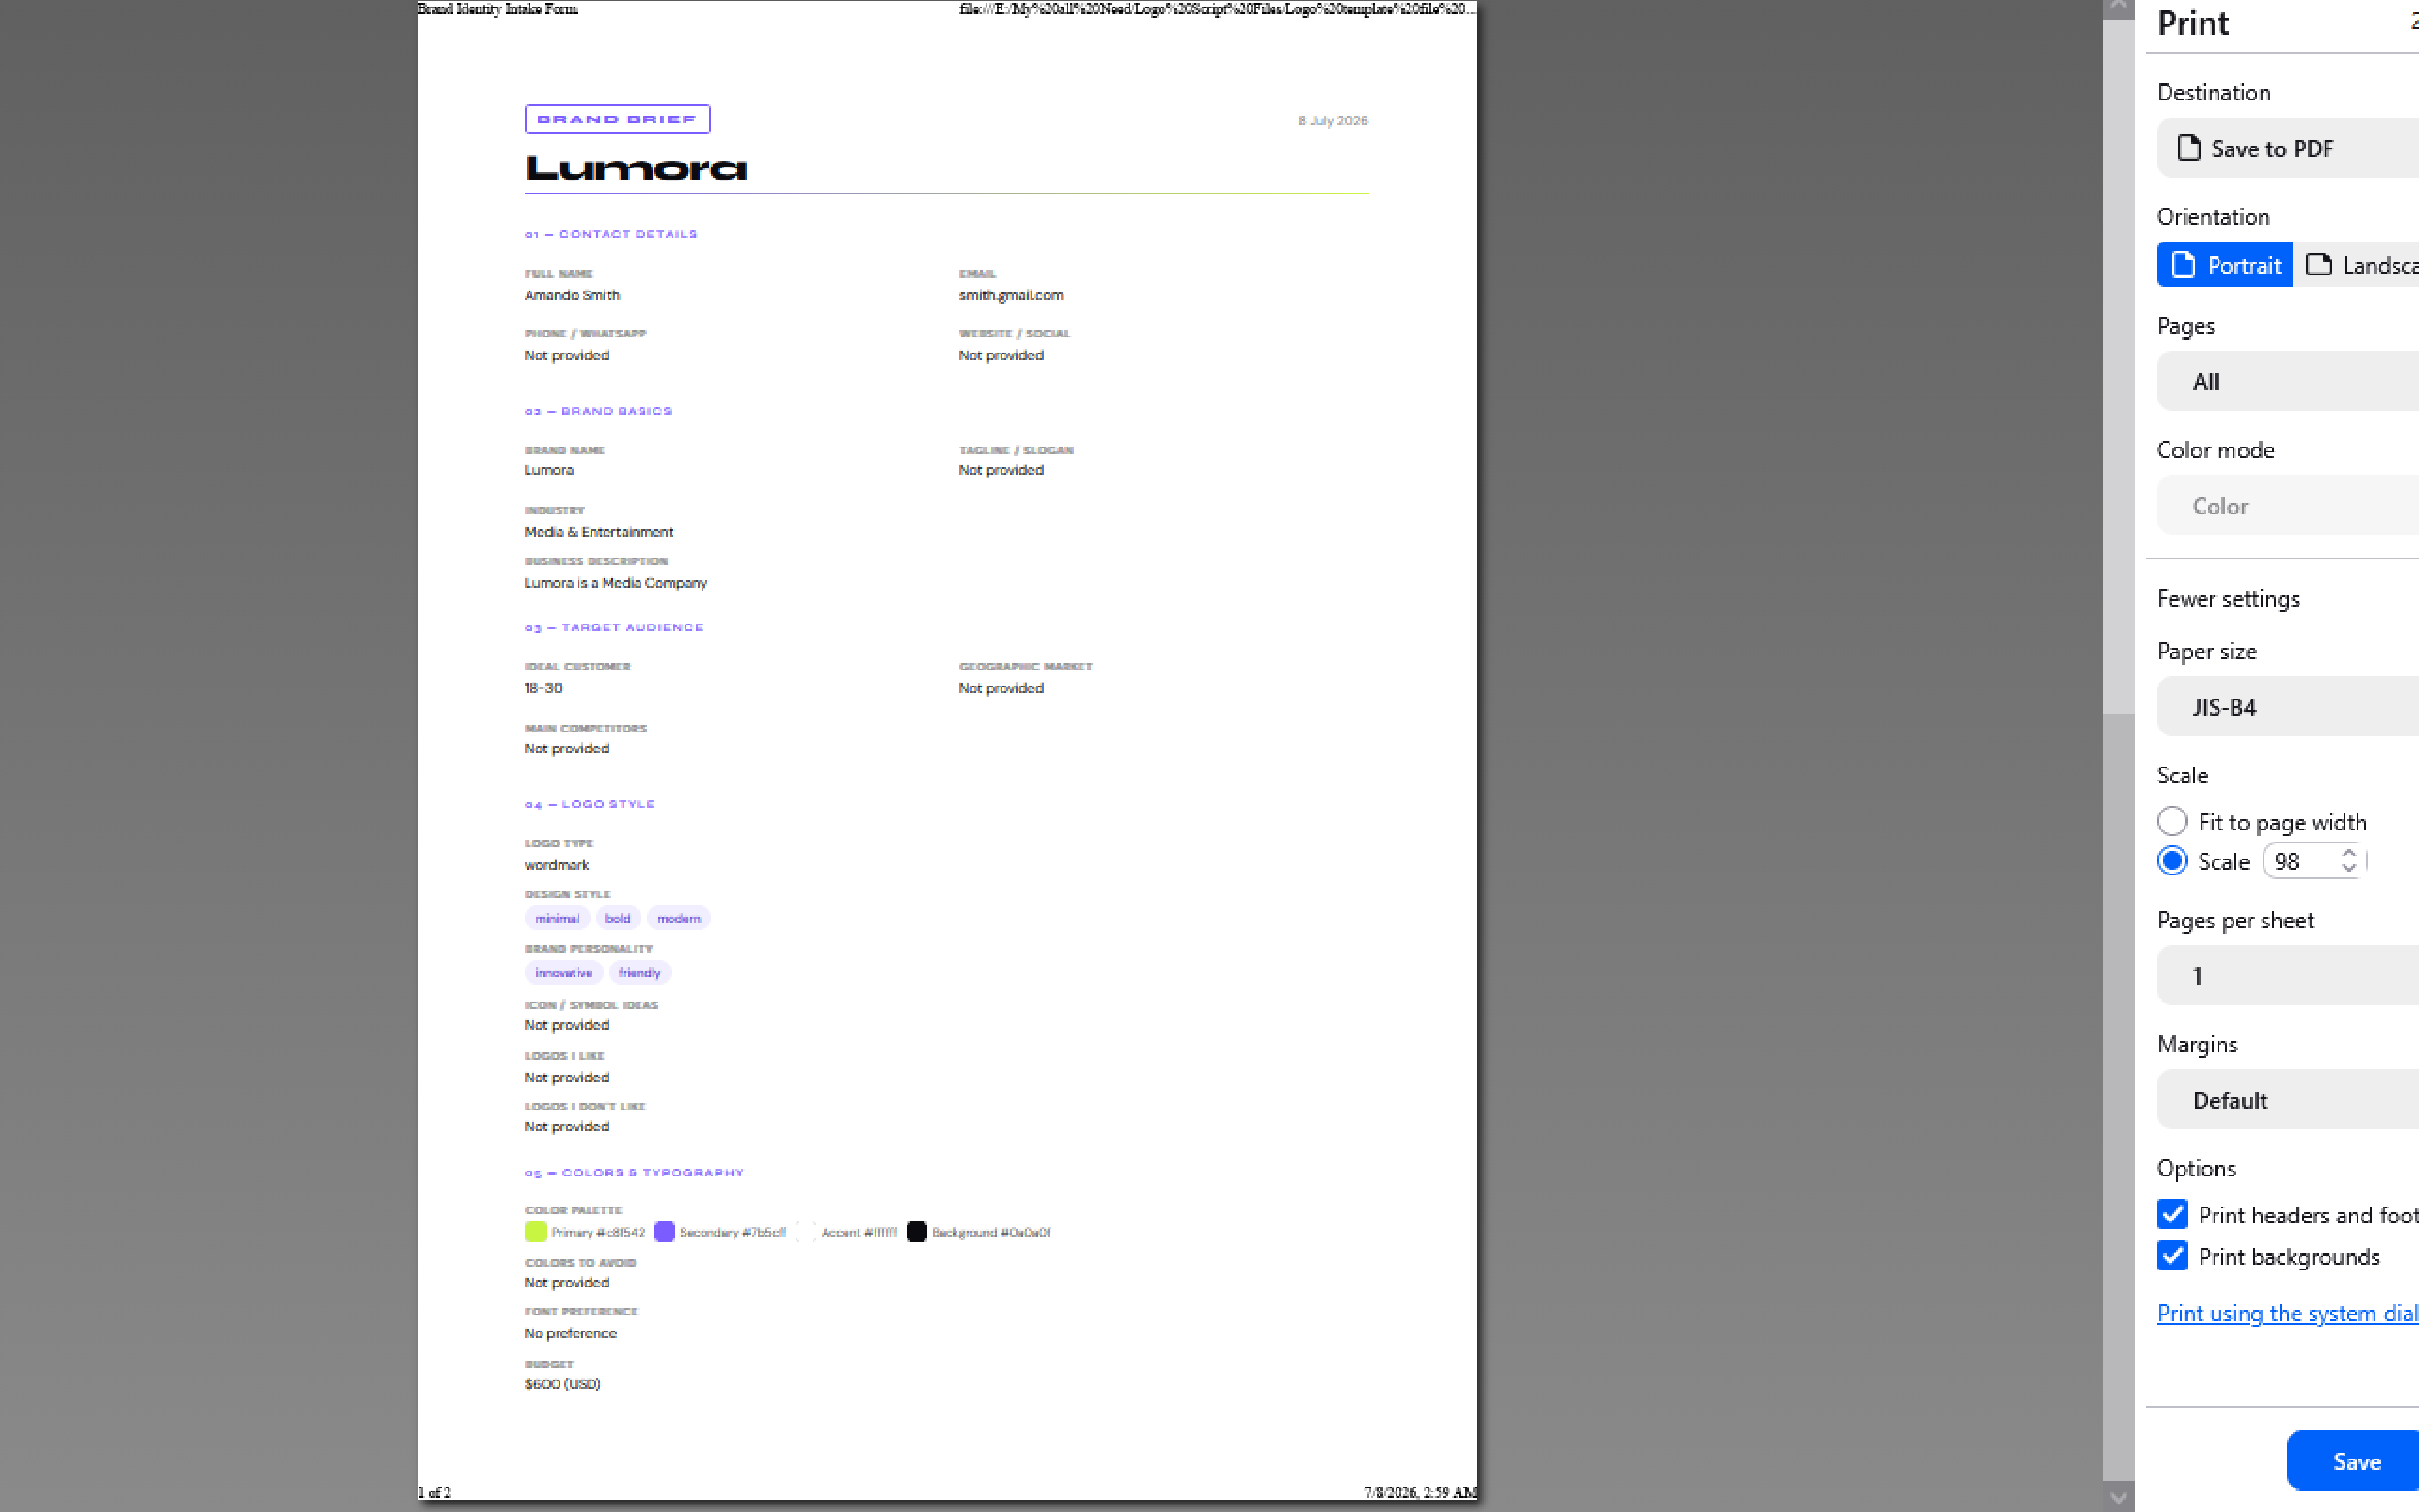Open the Destination dropdown Save to PDF
Image resolution: width=2419 pixels, height=1512 pixels.
click(x=2288, y=149)
